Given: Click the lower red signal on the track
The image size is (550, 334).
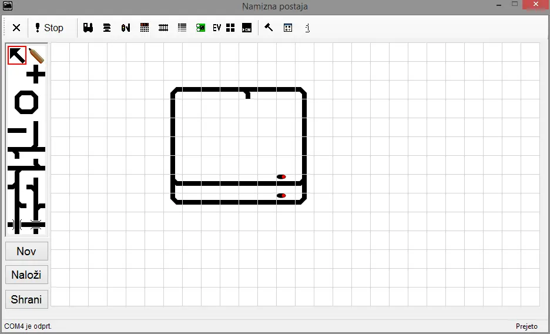Looking at the screenshot, I should point(281,195).
